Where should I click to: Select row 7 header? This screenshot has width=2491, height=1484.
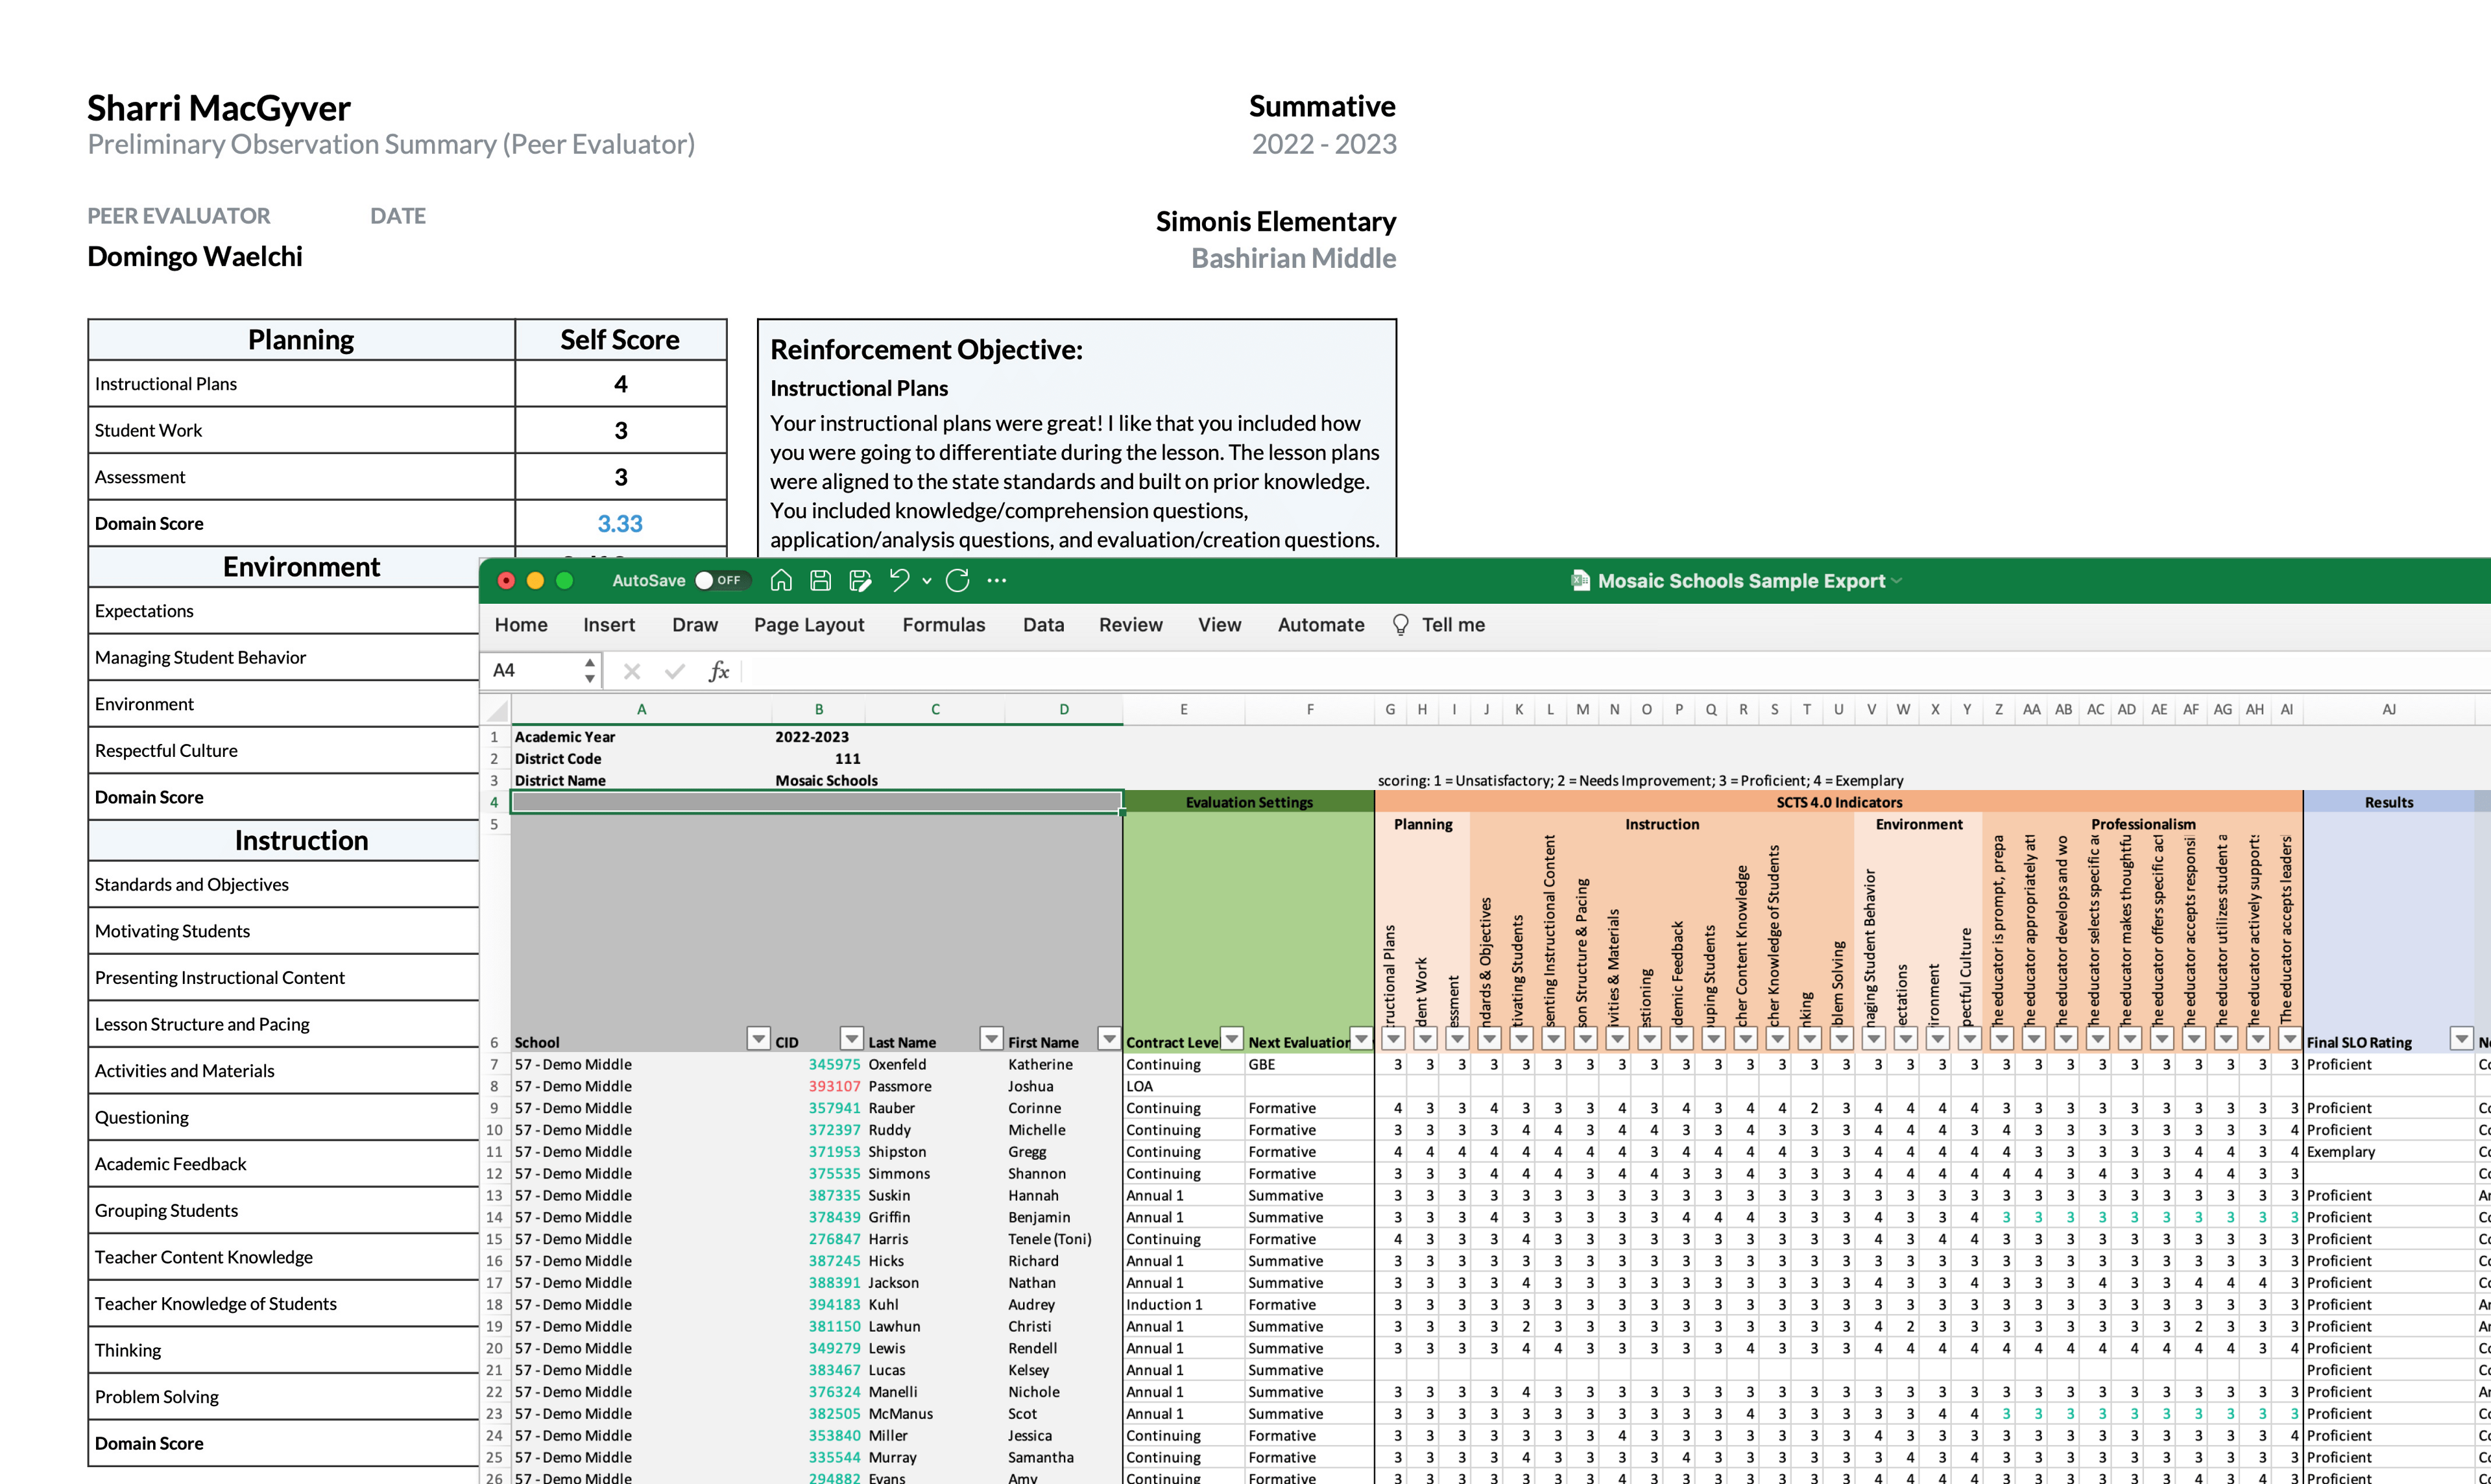(x=494, y=1065)
